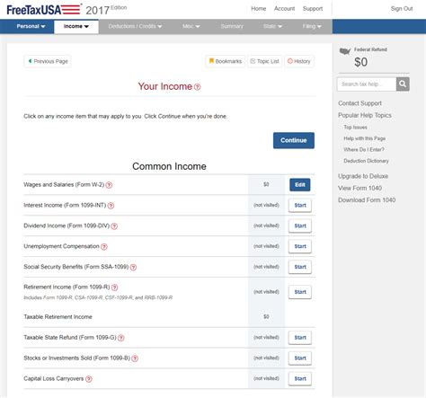Open Download Form 1040 link

367,200
